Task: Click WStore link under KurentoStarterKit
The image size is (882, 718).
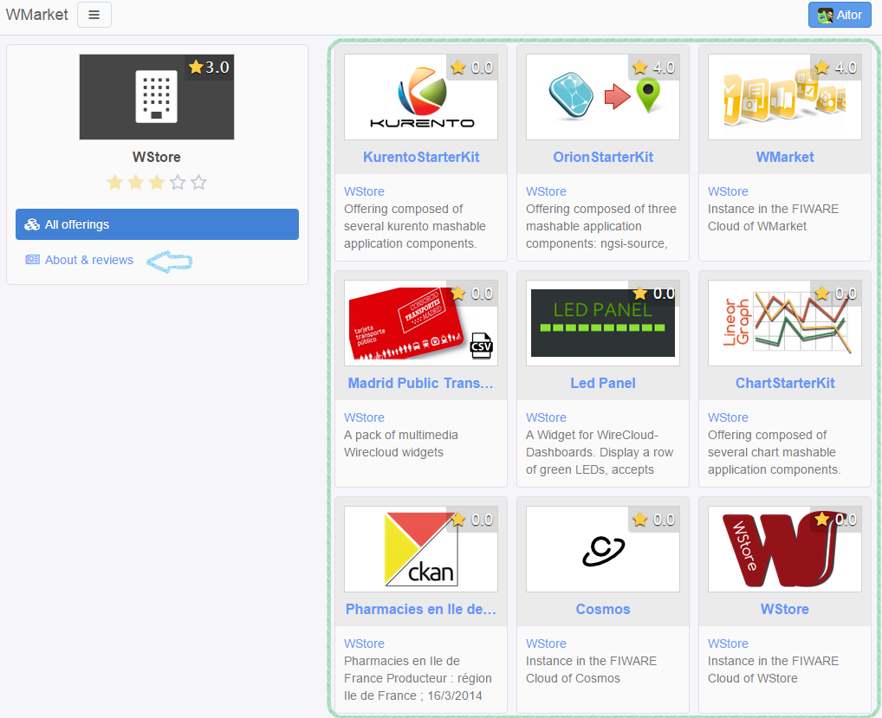Action: 364,191
